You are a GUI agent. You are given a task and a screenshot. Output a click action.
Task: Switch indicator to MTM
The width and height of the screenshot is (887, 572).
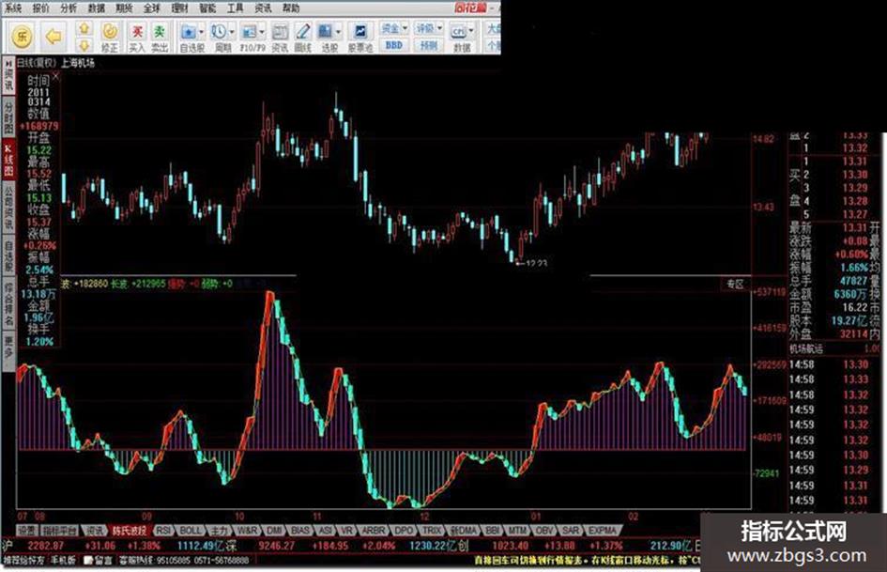tap(516, 531)
